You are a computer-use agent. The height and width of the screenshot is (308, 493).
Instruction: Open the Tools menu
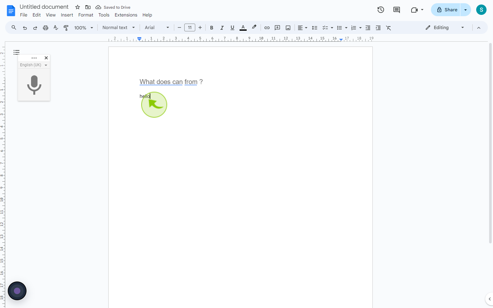(104, 15)
